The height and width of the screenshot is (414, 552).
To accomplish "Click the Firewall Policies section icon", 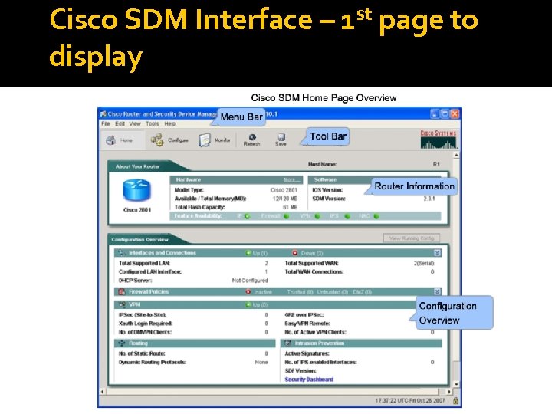I will (x=121, y=291).
